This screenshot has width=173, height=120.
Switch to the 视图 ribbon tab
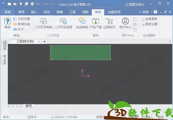[x=85, y=12]
